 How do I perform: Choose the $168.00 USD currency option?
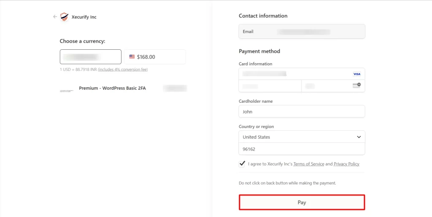coord(155,57)
